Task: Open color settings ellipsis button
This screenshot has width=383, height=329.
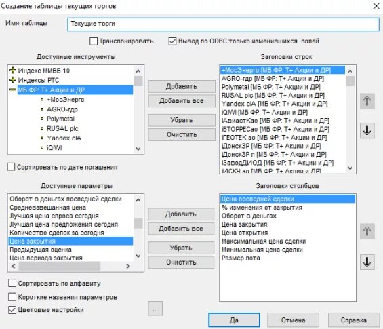Action: pos(155,309)
